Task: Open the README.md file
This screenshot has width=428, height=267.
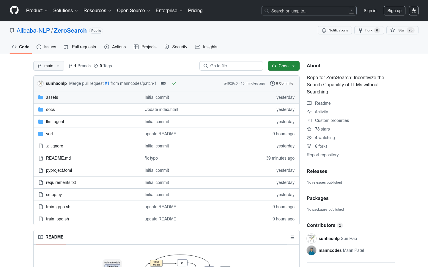Action: [x=58, y=158]
